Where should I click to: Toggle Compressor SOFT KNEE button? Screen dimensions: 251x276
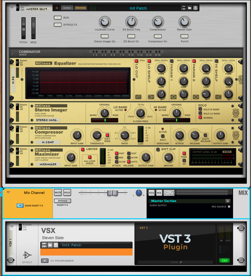pos(107,135)
